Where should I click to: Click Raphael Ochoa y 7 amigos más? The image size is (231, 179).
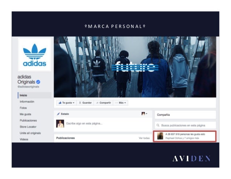click(x=182, y=138)
